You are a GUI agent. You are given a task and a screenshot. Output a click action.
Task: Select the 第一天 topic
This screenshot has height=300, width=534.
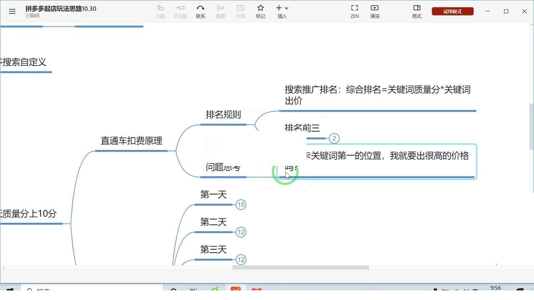coord(213,195)
